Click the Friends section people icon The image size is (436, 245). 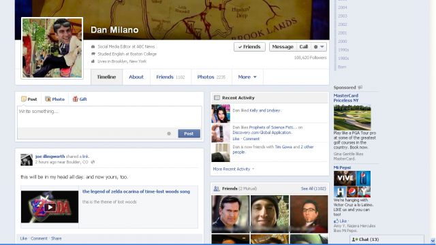[217, 189]
